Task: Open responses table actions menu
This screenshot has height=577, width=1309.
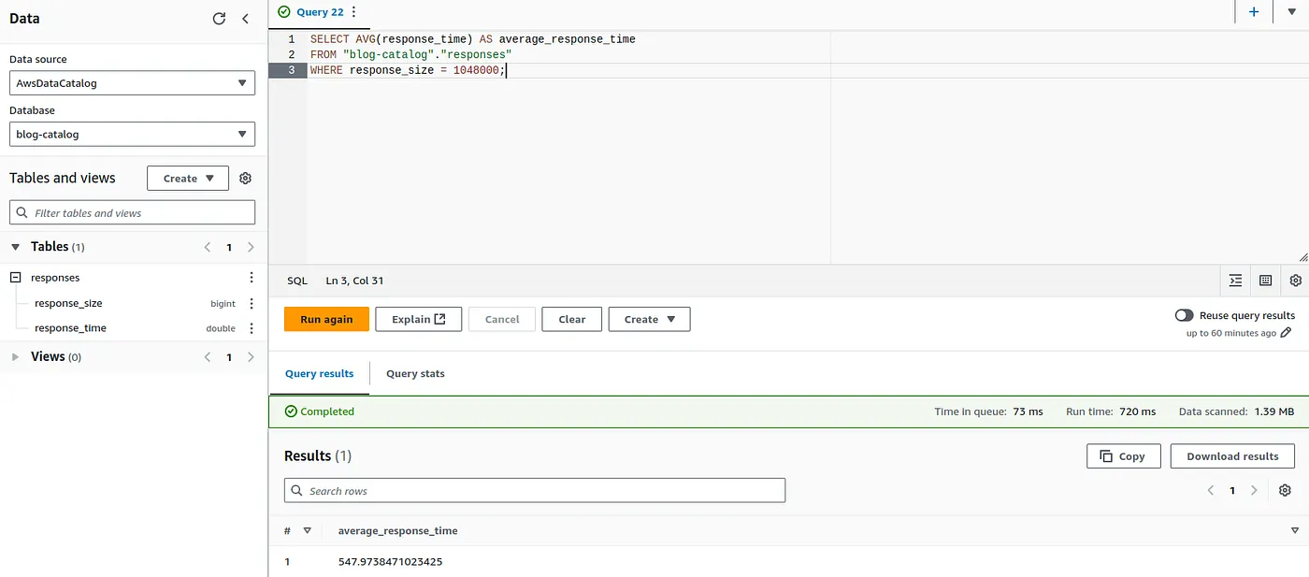Action: (x=251, y=278)
